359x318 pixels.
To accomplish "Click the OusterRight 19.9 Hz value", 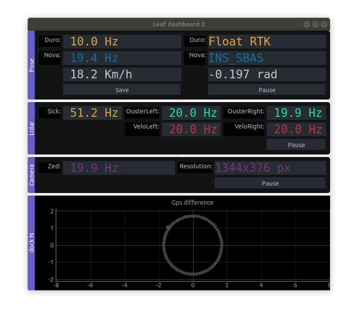I will 296,113.
